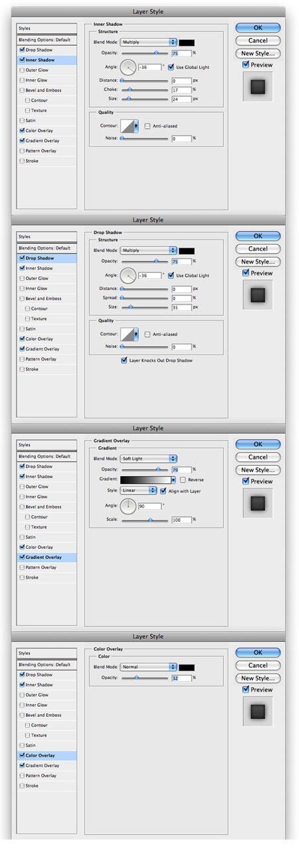Click the Scale slider handle
299x851 pixels.
(150, 520)
